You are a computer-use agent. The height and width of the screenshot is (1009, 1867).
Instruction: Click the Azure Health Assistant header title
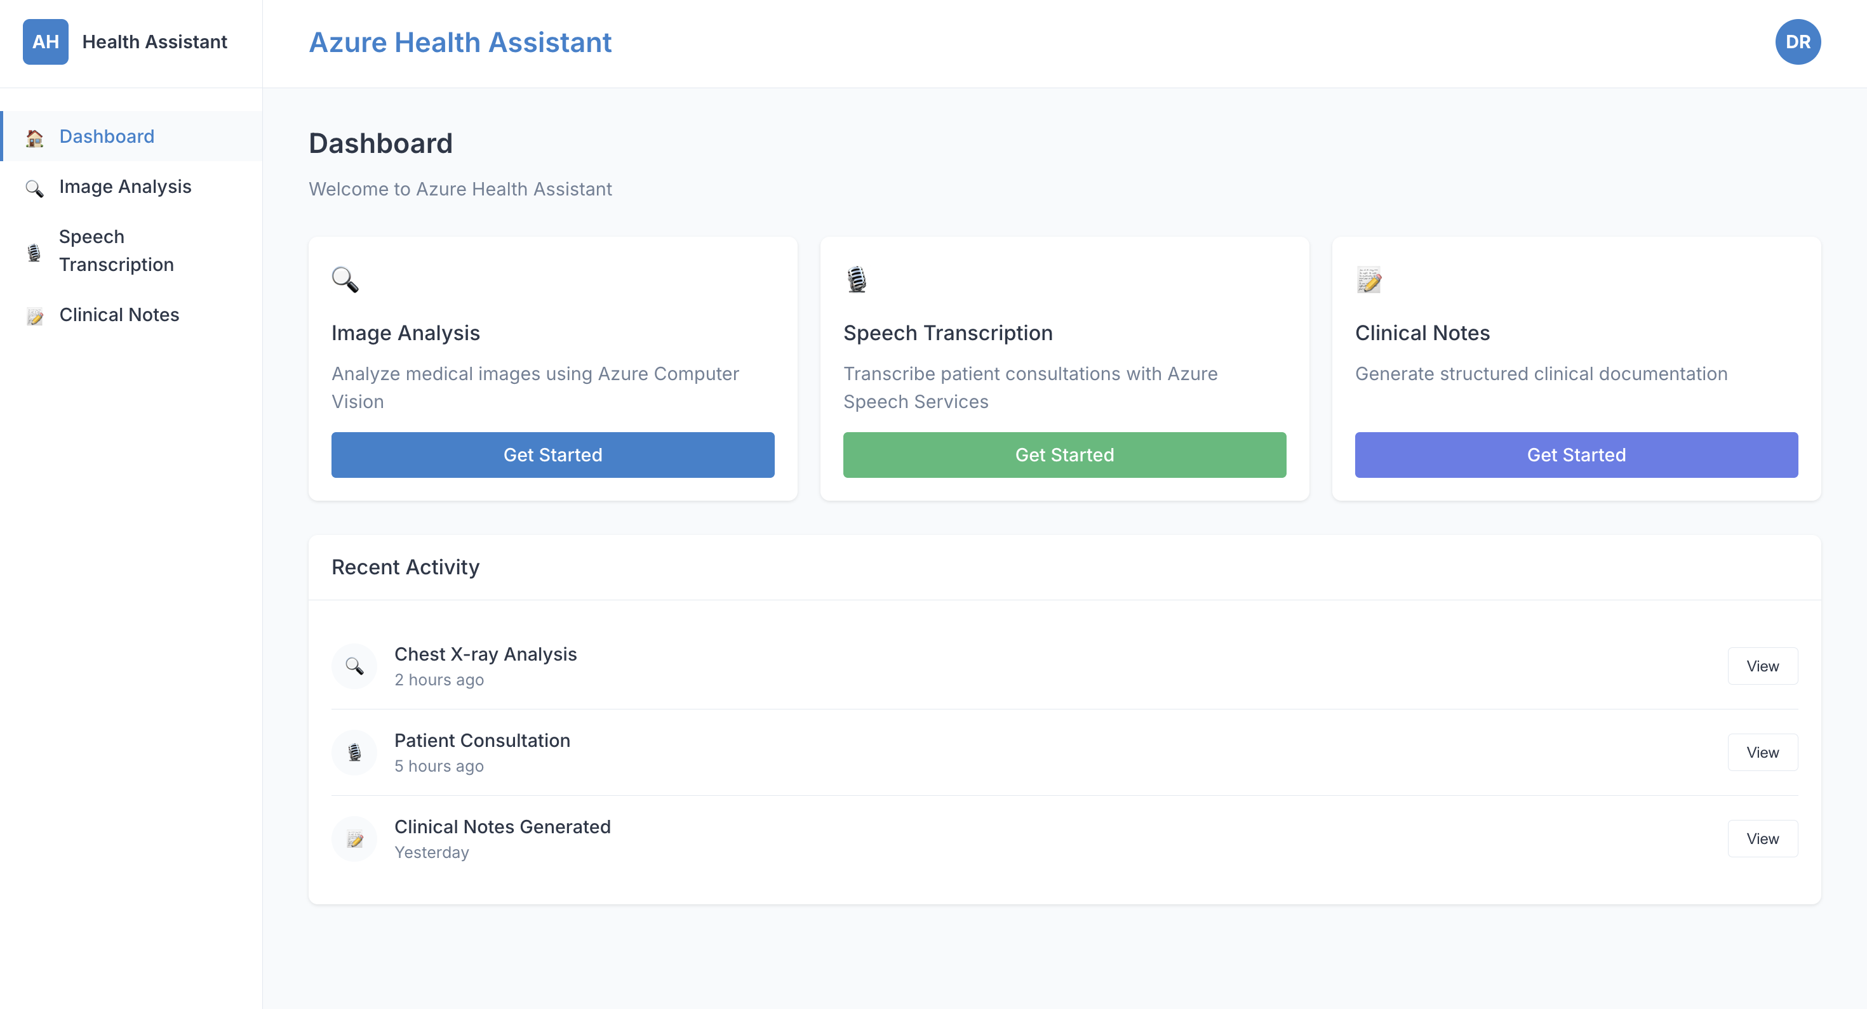(x=460, y=43)
